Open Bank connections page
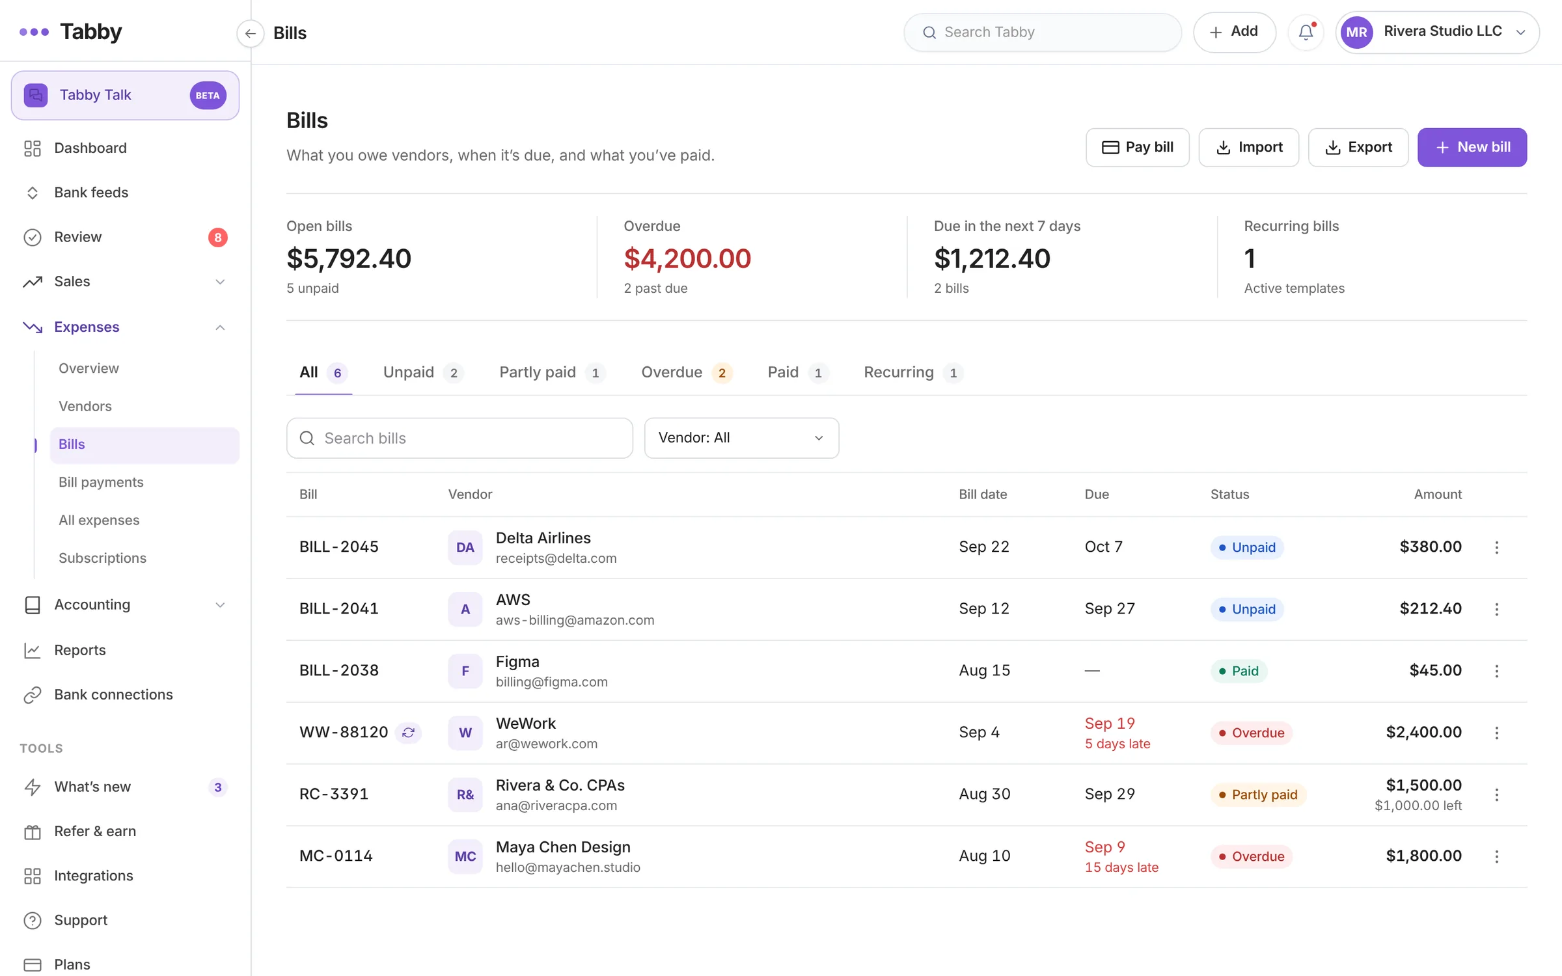The image size is (1562, 976). 125,694
